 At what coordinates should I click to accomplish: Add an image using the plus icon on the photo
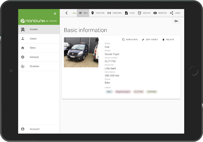click(97, 40)
